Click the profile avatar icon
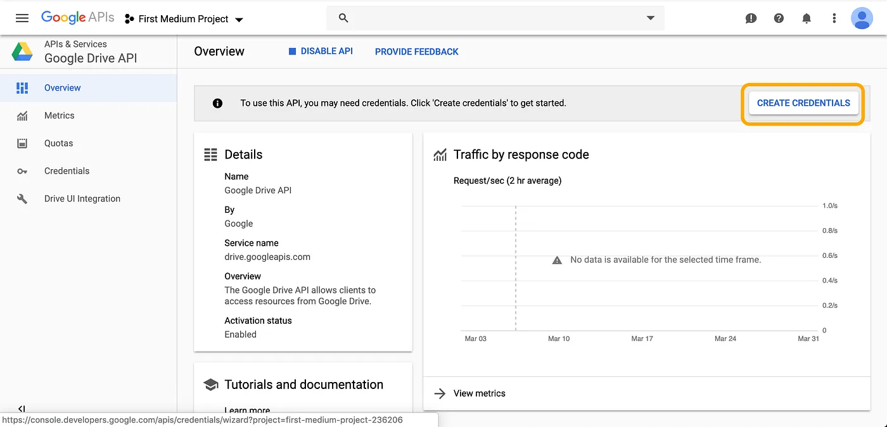887x427 pixels. (x=862, y=18)
